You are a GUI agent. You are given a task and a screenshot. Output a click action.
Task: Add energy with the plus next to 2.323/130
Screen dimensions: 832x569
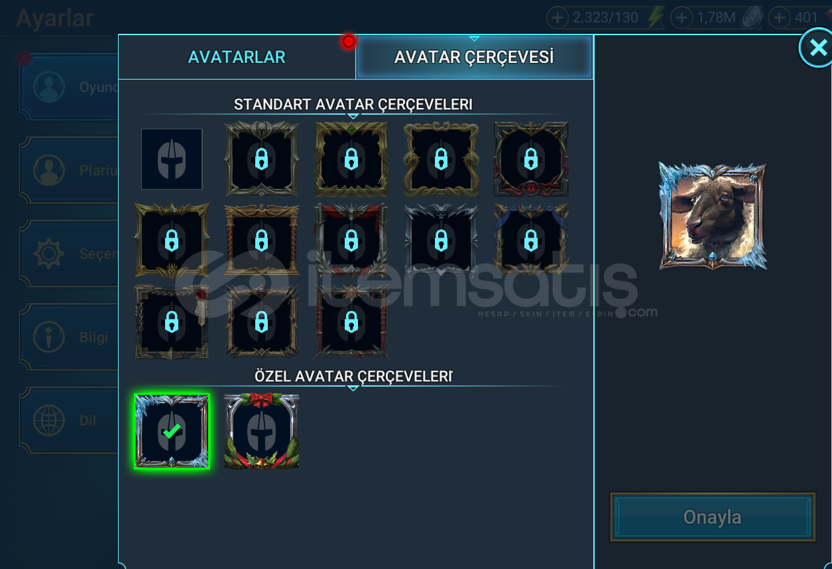pyautogui.click(x=558, y=18)
